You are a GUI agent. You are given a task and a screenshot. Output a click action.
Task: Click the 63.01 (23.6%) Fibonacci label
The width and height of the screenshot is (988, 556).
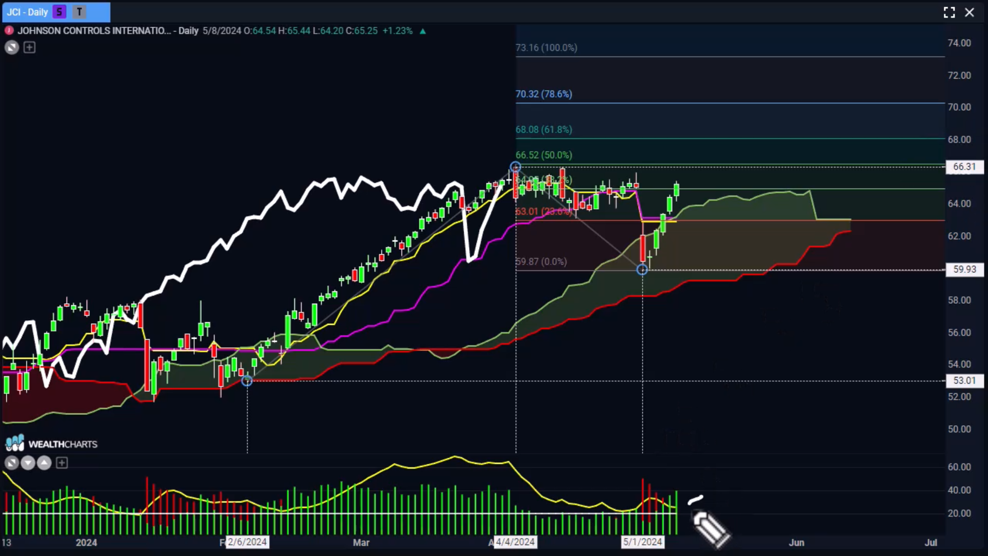(x=544, y=212)
